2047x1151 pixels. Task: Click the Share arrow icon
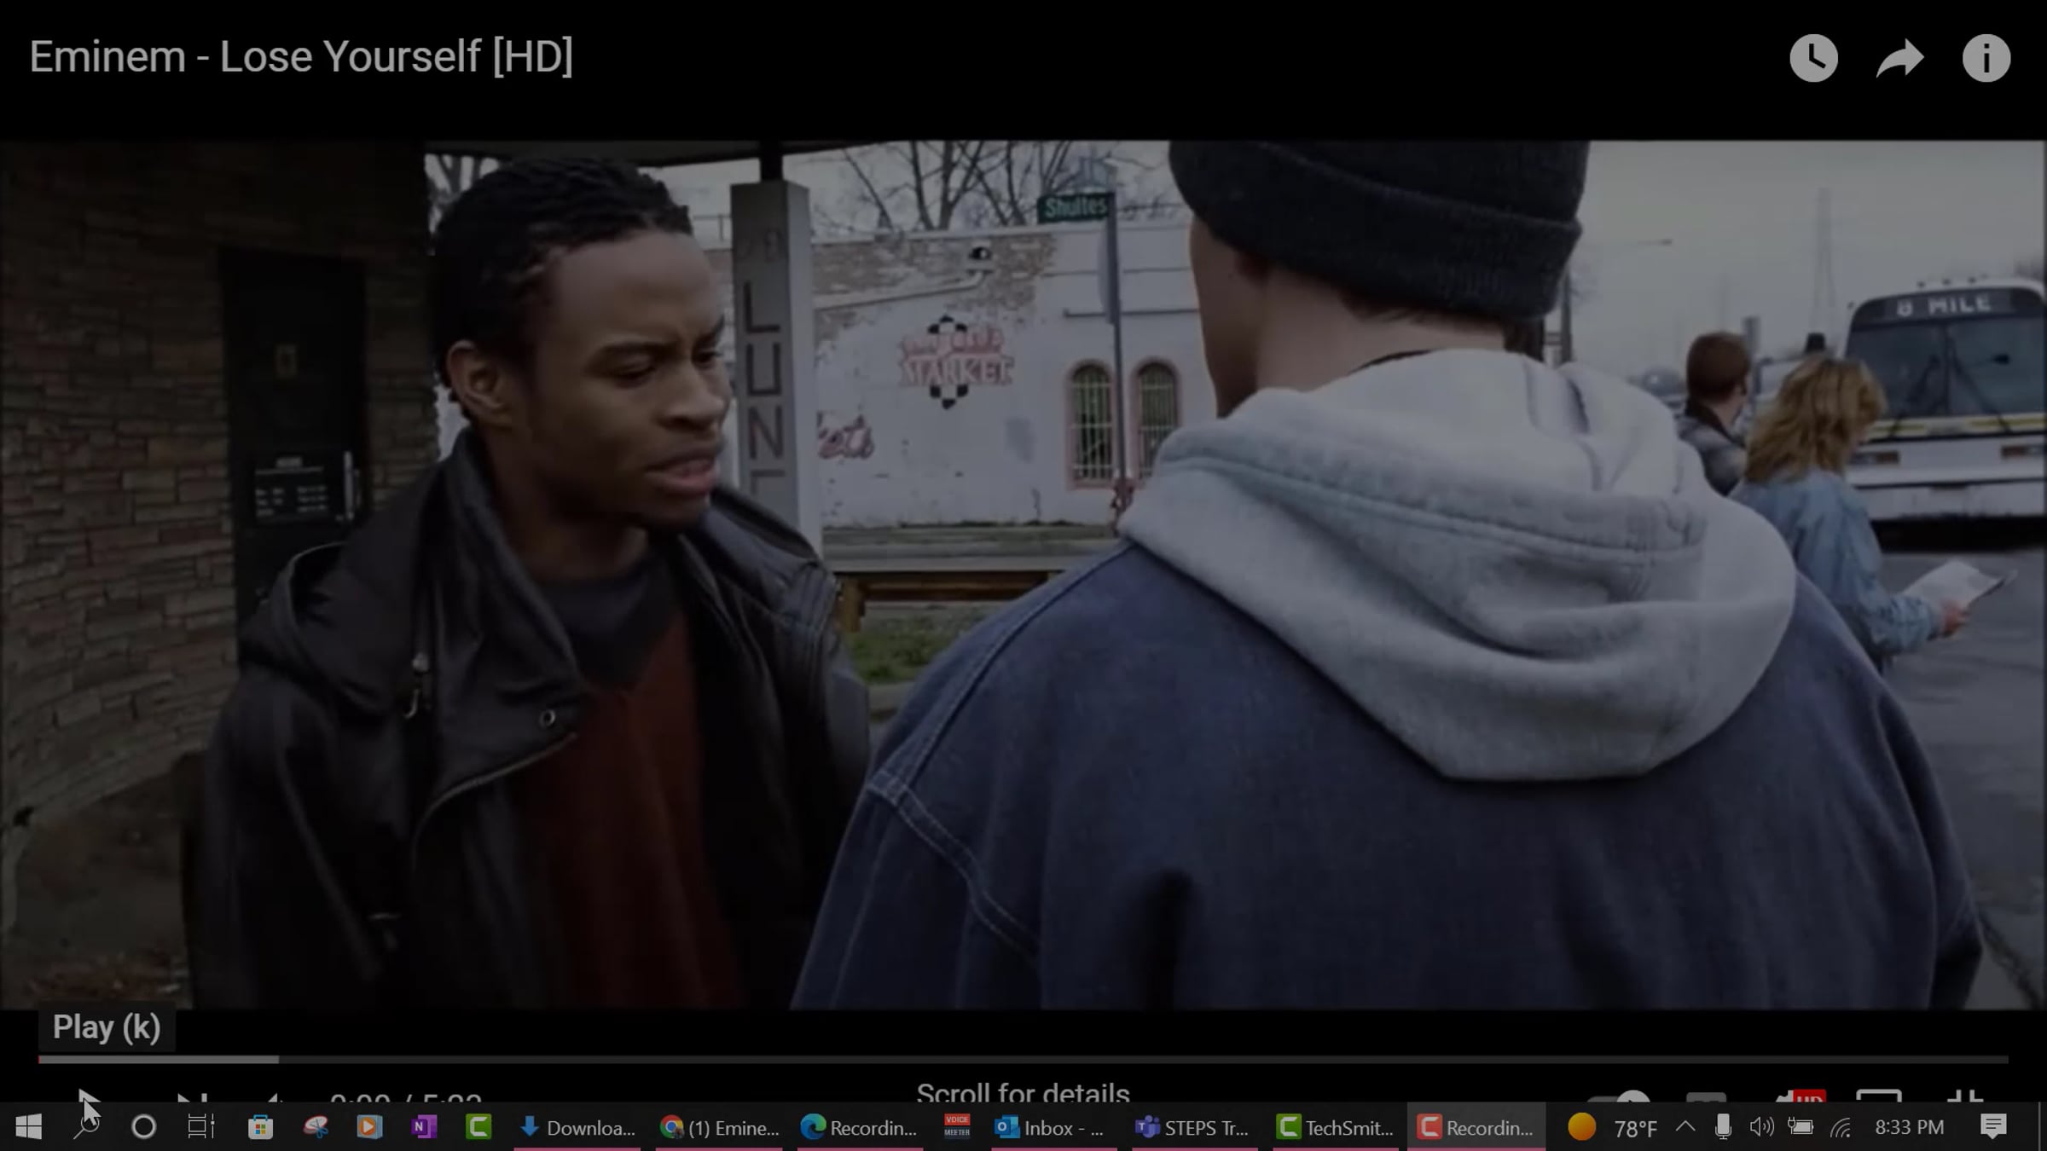tap(1899, 58)
